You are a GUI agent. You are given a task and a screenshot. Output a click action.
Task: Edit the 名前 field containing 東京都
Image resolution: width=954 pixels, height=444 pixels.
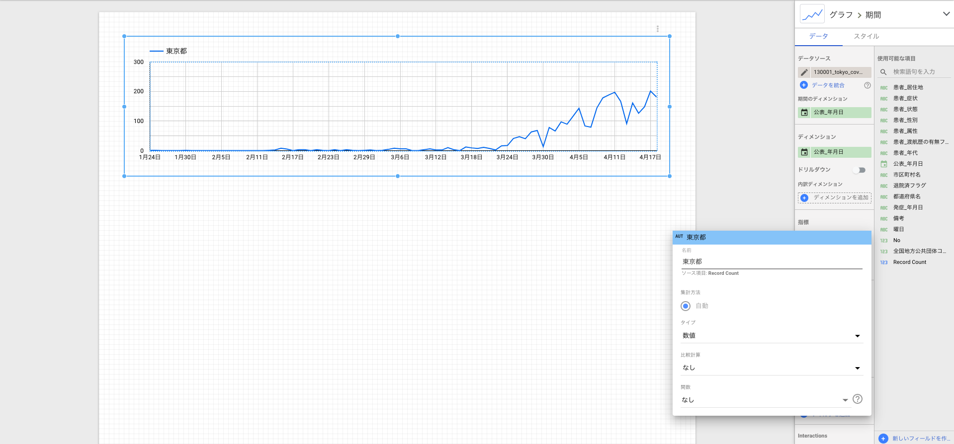click(x=772, y=261)
